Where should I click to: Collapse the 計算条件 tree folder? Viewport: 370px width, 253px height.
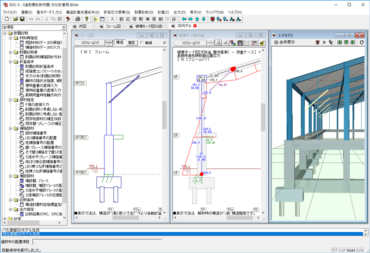coord(10,61)
